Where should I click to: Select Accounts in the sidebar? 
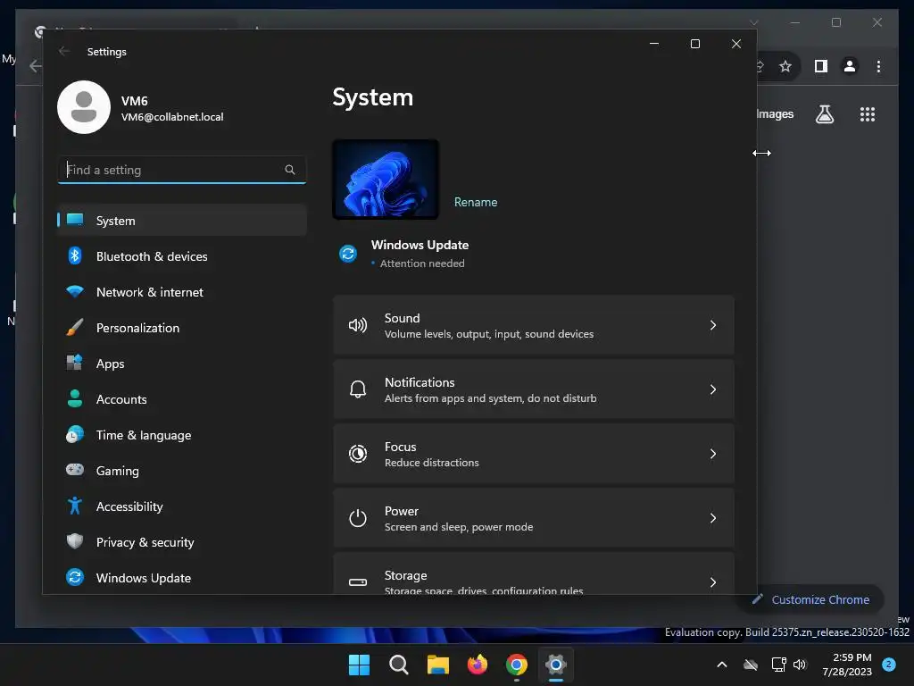pyautogui.click(x=182, y=399)
